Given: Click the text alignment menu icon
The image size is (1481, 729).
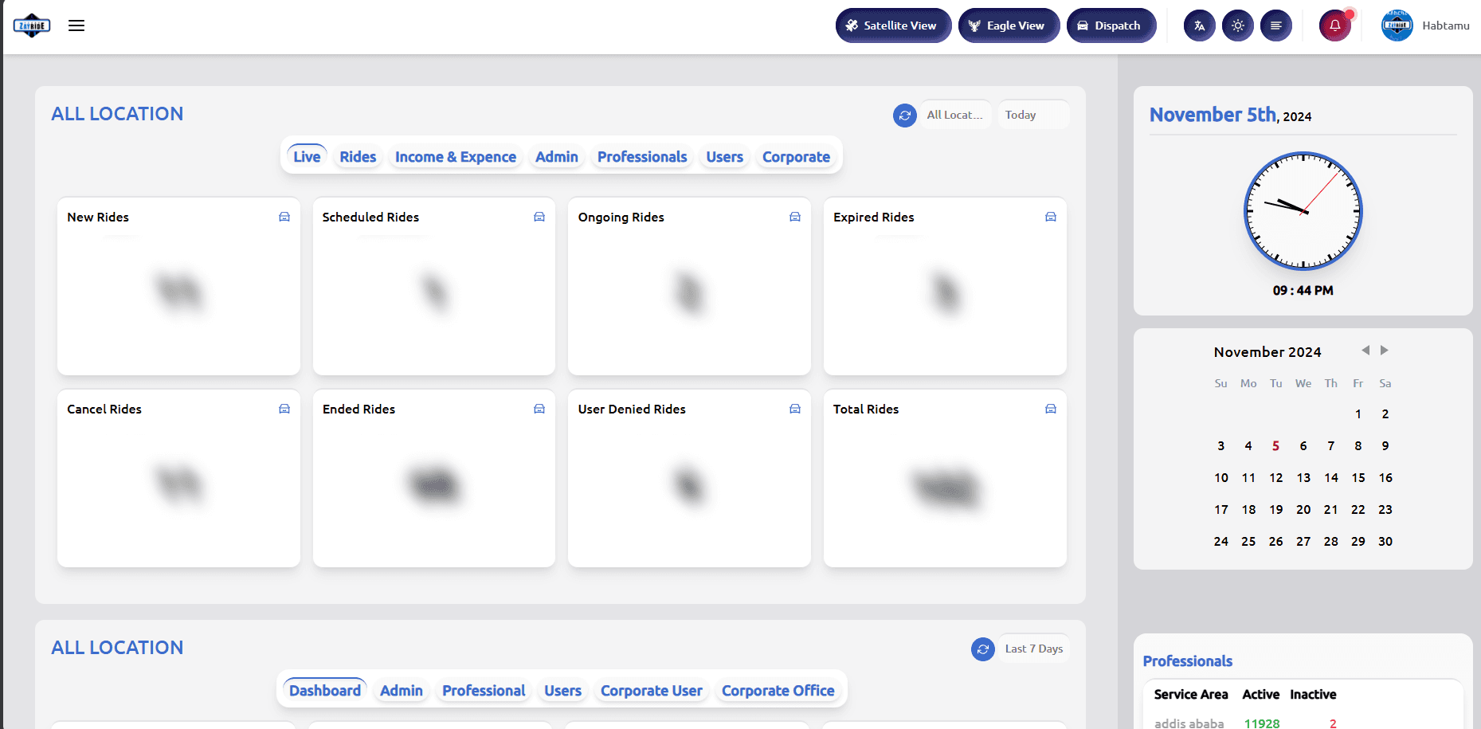Looking at the screenshot, I should point(1275,25).
